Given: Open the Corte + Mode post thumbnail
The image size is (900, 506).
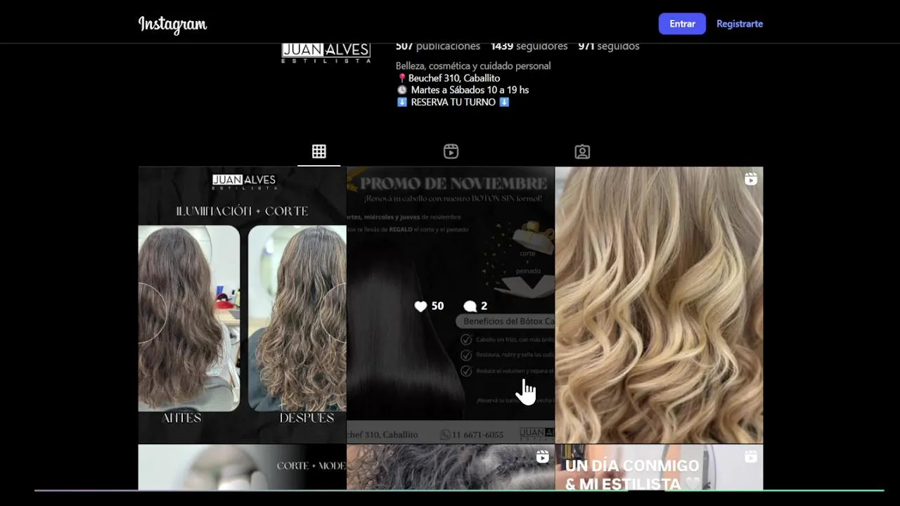Looking at the screenshot, I should (x=242, y=467).
